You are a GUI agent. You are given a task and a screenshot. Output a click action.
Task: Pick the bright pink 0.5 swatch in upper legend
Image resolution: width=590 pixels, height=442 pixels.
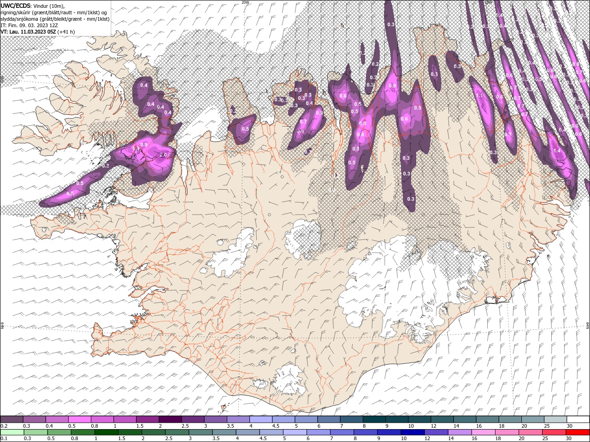(x=80, y=419)
